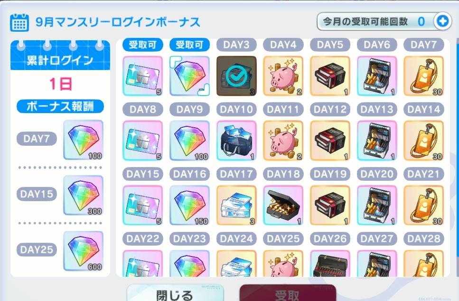The height and width of the screenshot is (301, 459).
Task: Open the DAY25 bonus 600 jewel reward
Action: [x=83, y=251]
